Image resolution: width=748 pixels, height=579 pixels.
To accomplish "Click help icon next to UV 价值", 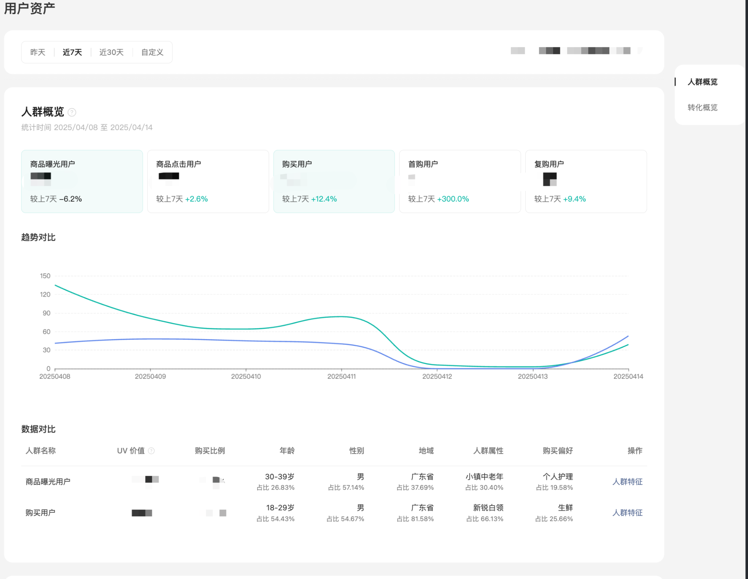I will pos(151,451).
